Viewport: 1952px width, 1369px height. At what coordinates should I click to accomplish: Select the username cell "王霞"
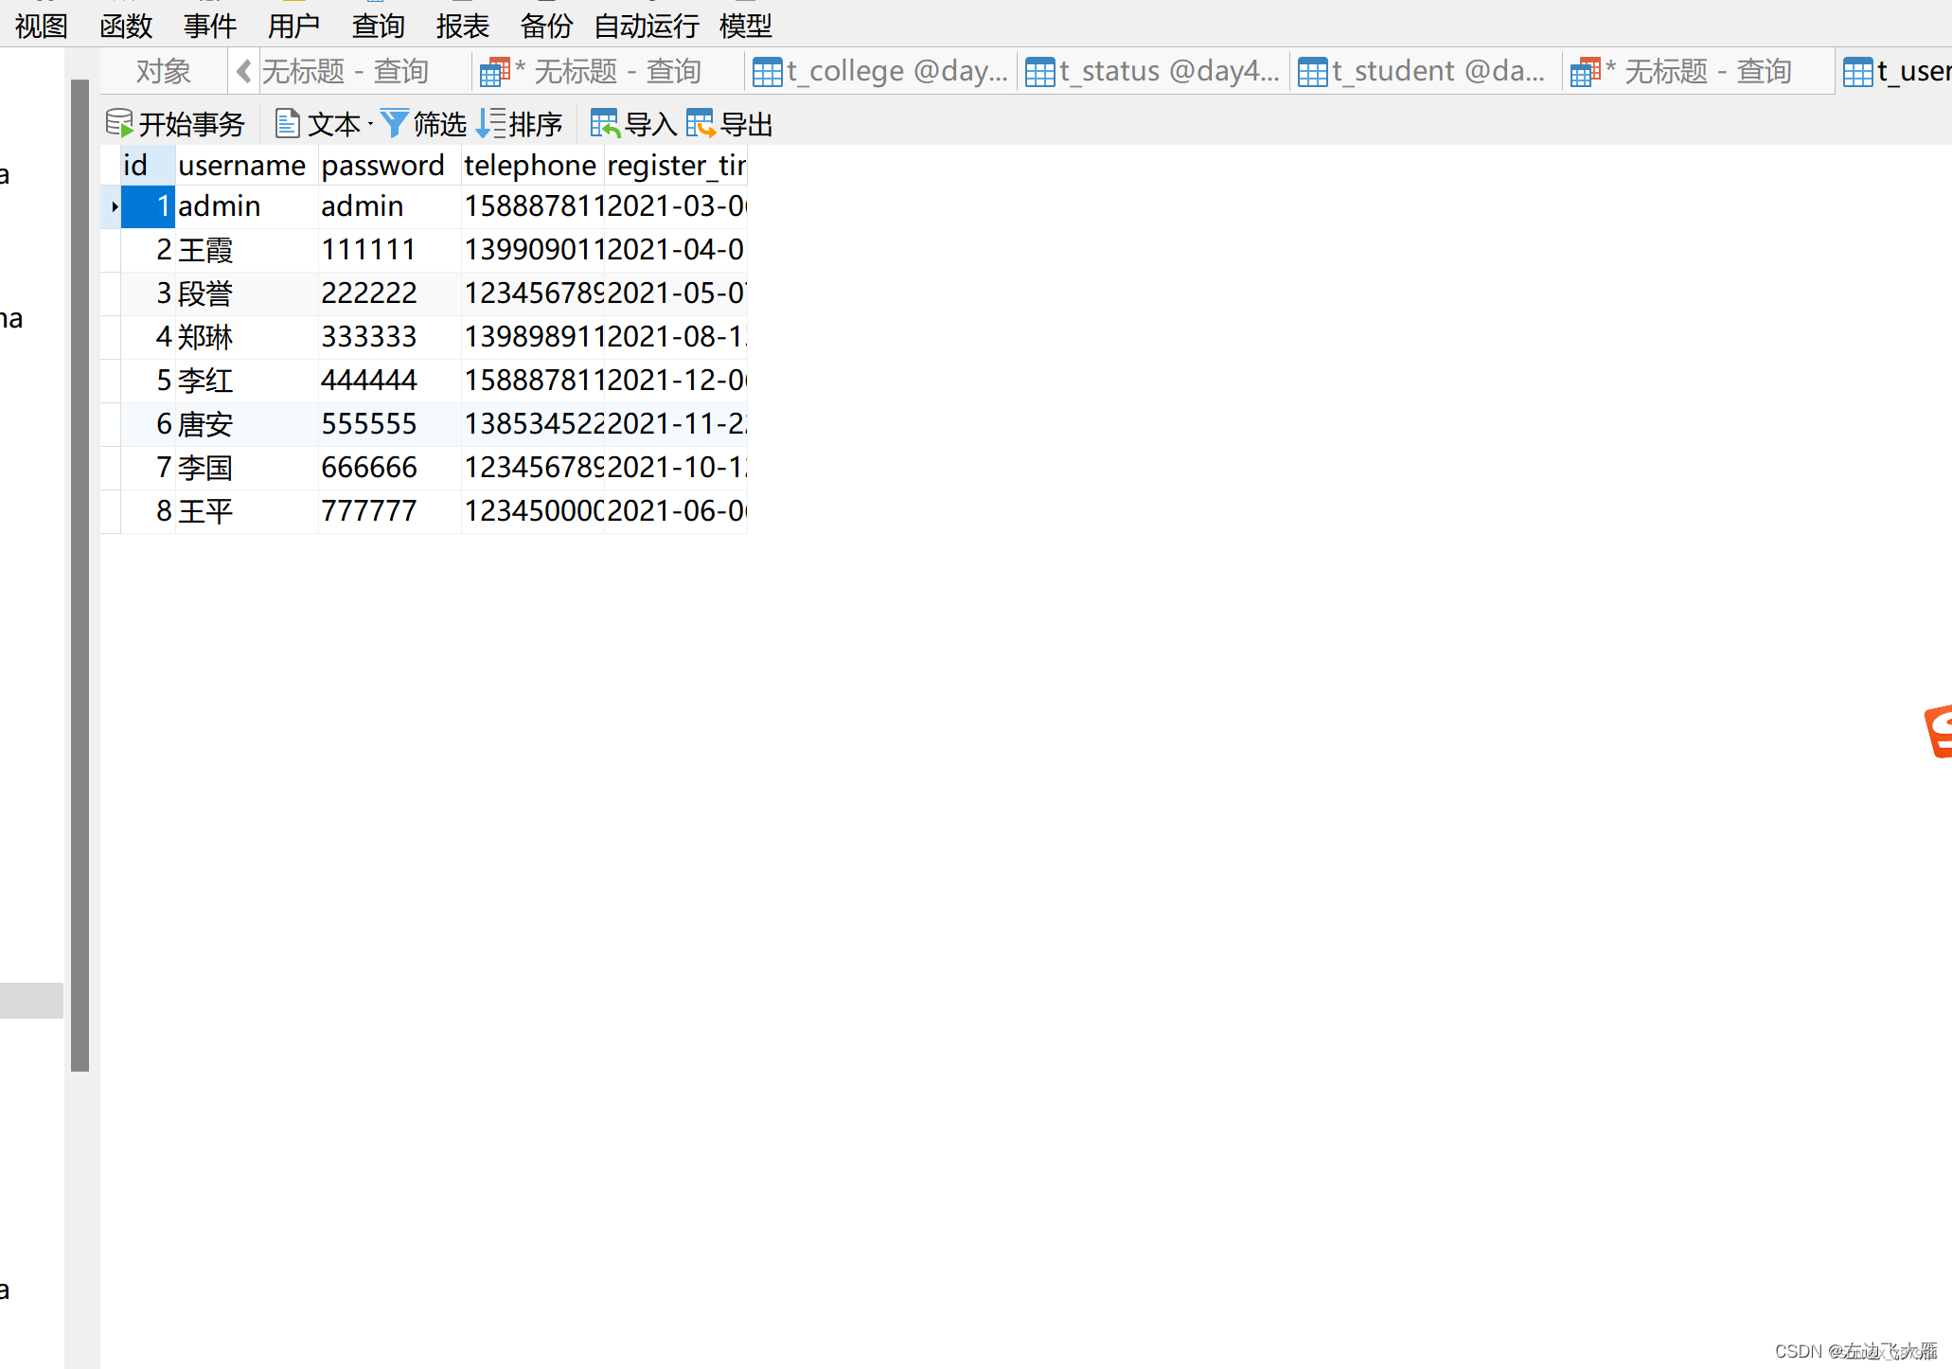(x=246, y=250)
